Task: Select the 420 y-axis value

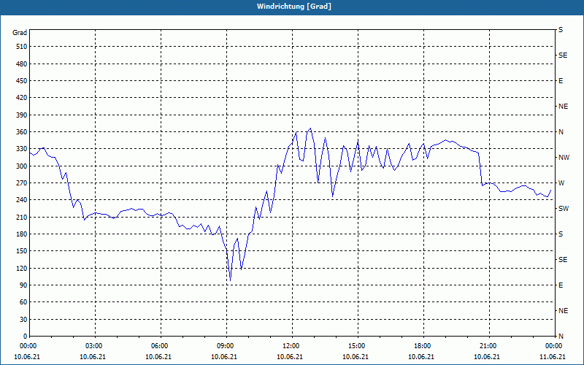Action: click(x=22, y=98)
